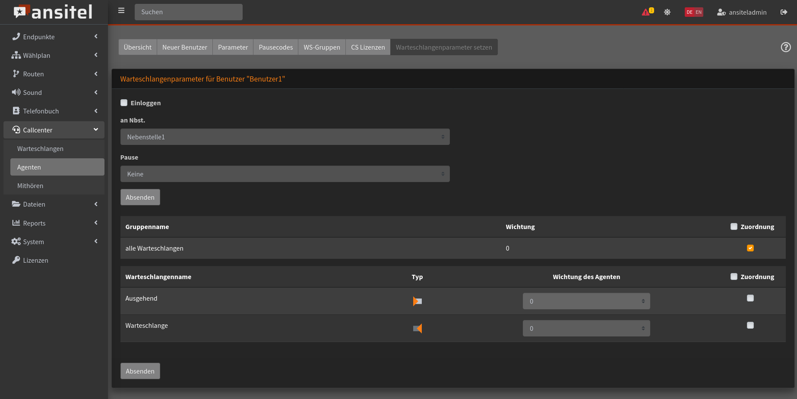The width and height of the screenshot is (797, 399).
Task: Click the hamburger menu toggle icon
Action: coord(121,11)
